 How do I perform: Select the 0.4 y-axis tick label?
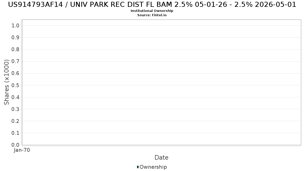15,97
